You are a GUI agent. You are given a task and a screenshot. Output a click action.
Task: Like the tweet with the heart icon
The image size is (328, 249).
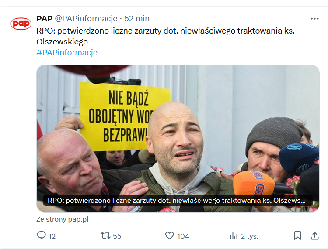point(169,235)
